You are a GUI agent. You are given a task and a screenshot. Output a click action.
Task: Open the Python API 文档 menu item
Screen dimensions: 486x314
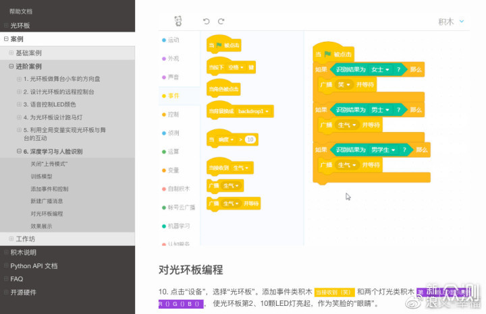(34, 266)
